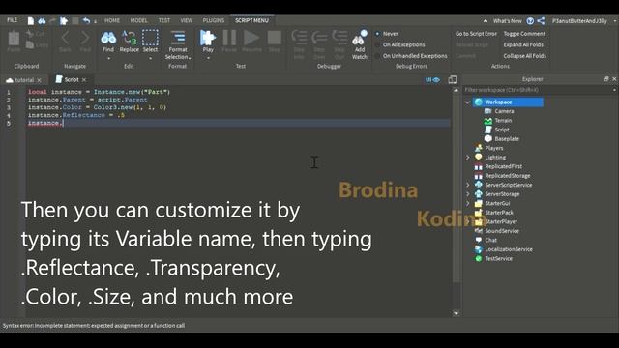The width and height of the screenshot is (619, 348).
Task: Click the Stop square icon in Test group
Action: click(275, 38)
